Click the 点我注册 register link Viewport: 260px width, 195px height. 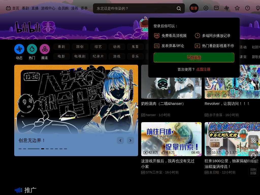pos(203,70)
